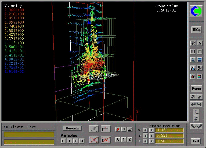Decrease probe X position with left arrow
The width and height of the screenshot is (206, 148).
pos(145,130)
